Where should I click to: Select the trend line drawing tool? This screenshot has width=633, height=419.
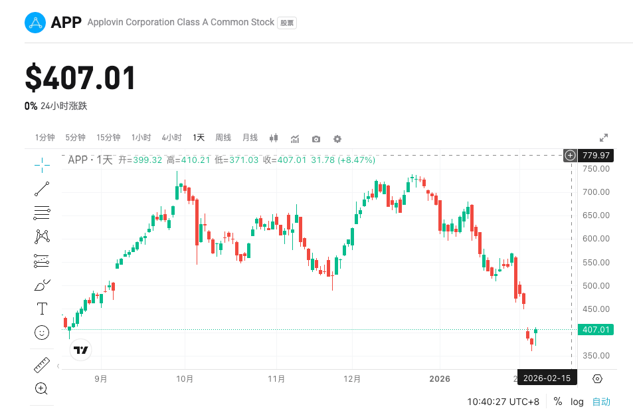(x=42, y=189)
